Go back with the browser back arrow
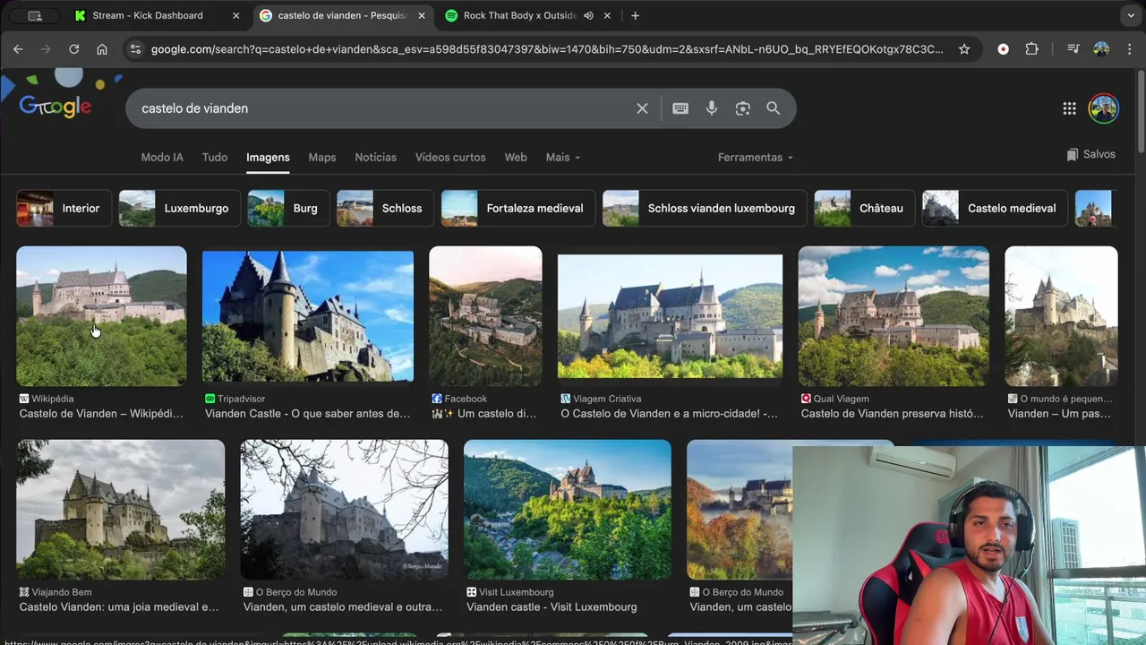This screenshot has height=645, width=1146. click(x=18, y=49)
